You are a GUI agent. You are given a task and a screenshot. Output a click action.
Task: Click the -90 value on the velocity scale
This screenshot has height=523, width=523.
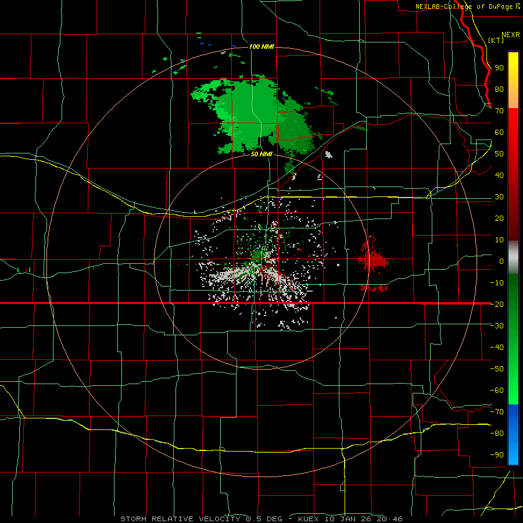pyautogui.click(x=497, y=455)
